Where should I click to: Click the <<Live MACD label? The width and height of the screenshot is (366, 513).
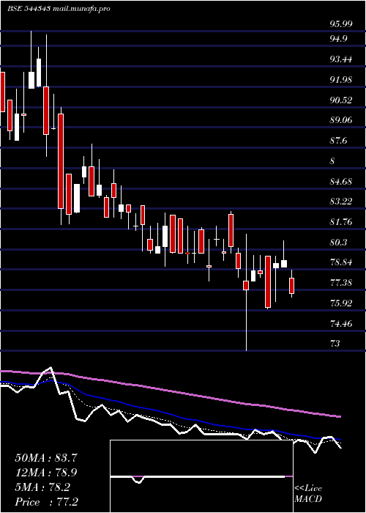tap(308, 494)
